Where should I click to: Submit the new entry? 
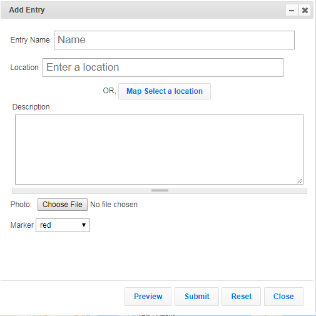(x=196, y=297)
